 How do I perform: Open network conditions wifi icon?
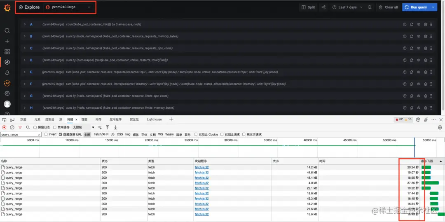click(x=100, y=127)
